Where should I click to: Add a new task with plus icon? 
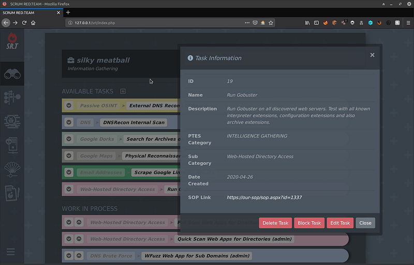pos(123,91)
